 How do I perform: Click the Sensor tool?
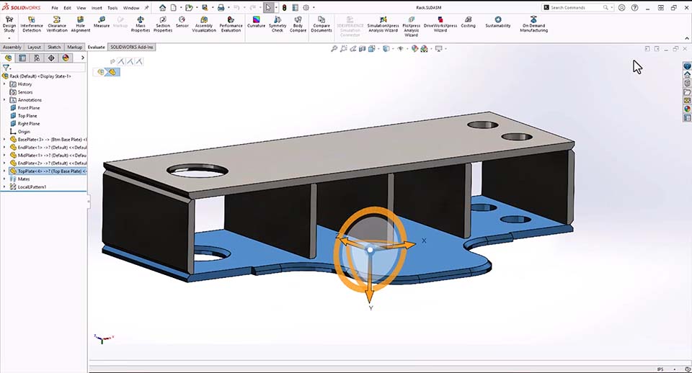(x=182, y=22)
